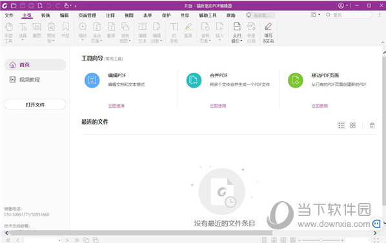The image size is (386, 243).
Task: Expand the Clipboard (剪贴板) dropdown
Action: (x=54, y=41)
